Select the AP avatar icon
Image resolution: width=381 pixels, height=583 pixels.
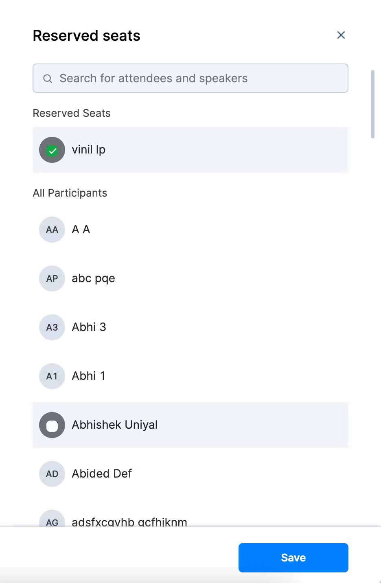pyautogui.click(x=52, y=278)
